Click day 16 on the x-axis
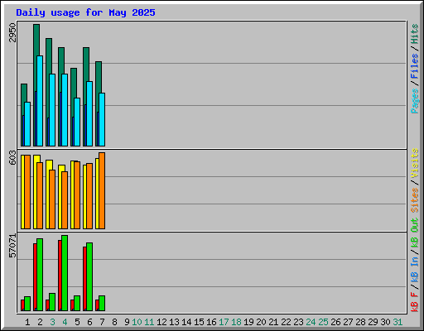Screen dimensions: 424x331 [211, 322]
